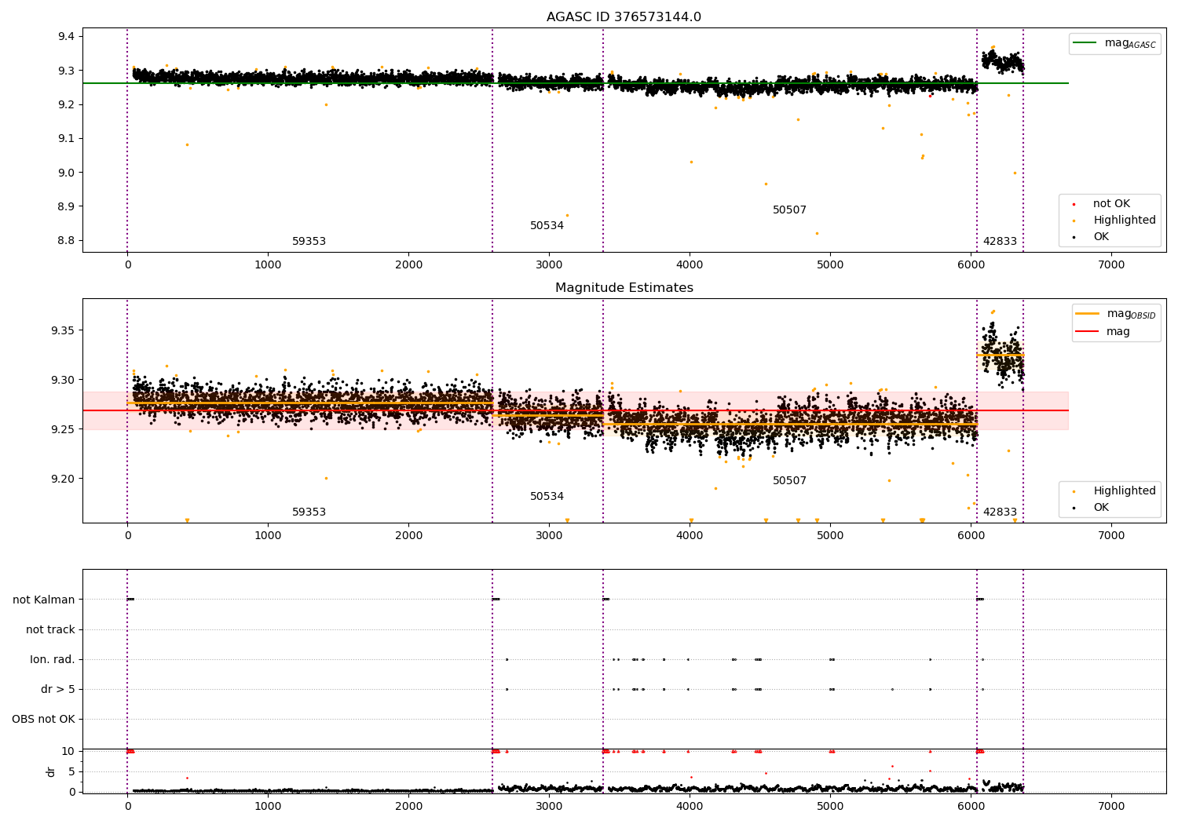The image size is (1178, 824).
Task: Click the 'Ion. rad.' axis label
Action: (53, 660)
